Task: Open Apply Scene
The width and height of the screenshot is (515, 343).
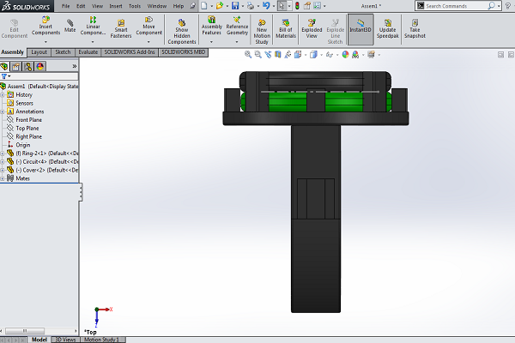Action: pos(355,55)
